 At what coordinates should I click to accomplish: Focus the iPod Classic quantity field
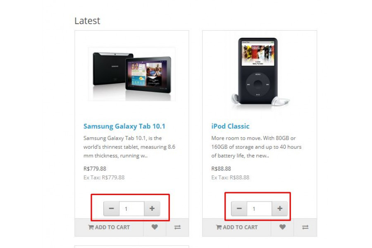coord(259,209)
